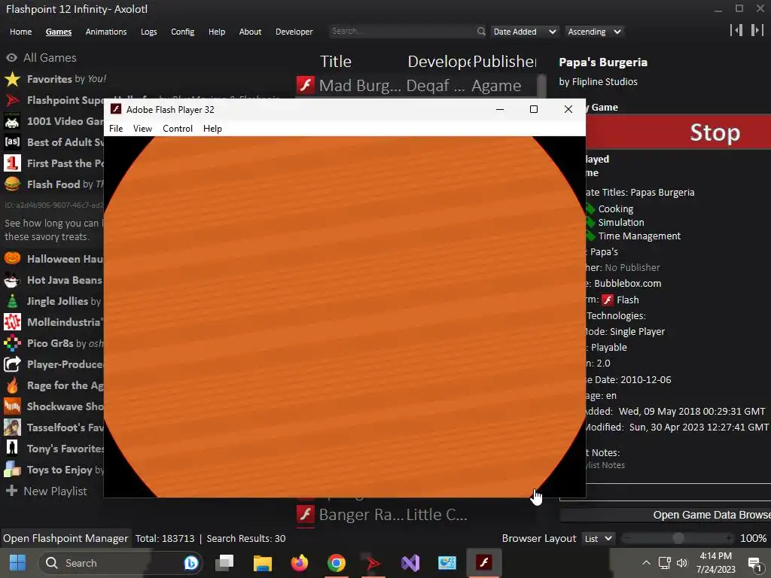Open the Config tab

[x=182, y=32]
